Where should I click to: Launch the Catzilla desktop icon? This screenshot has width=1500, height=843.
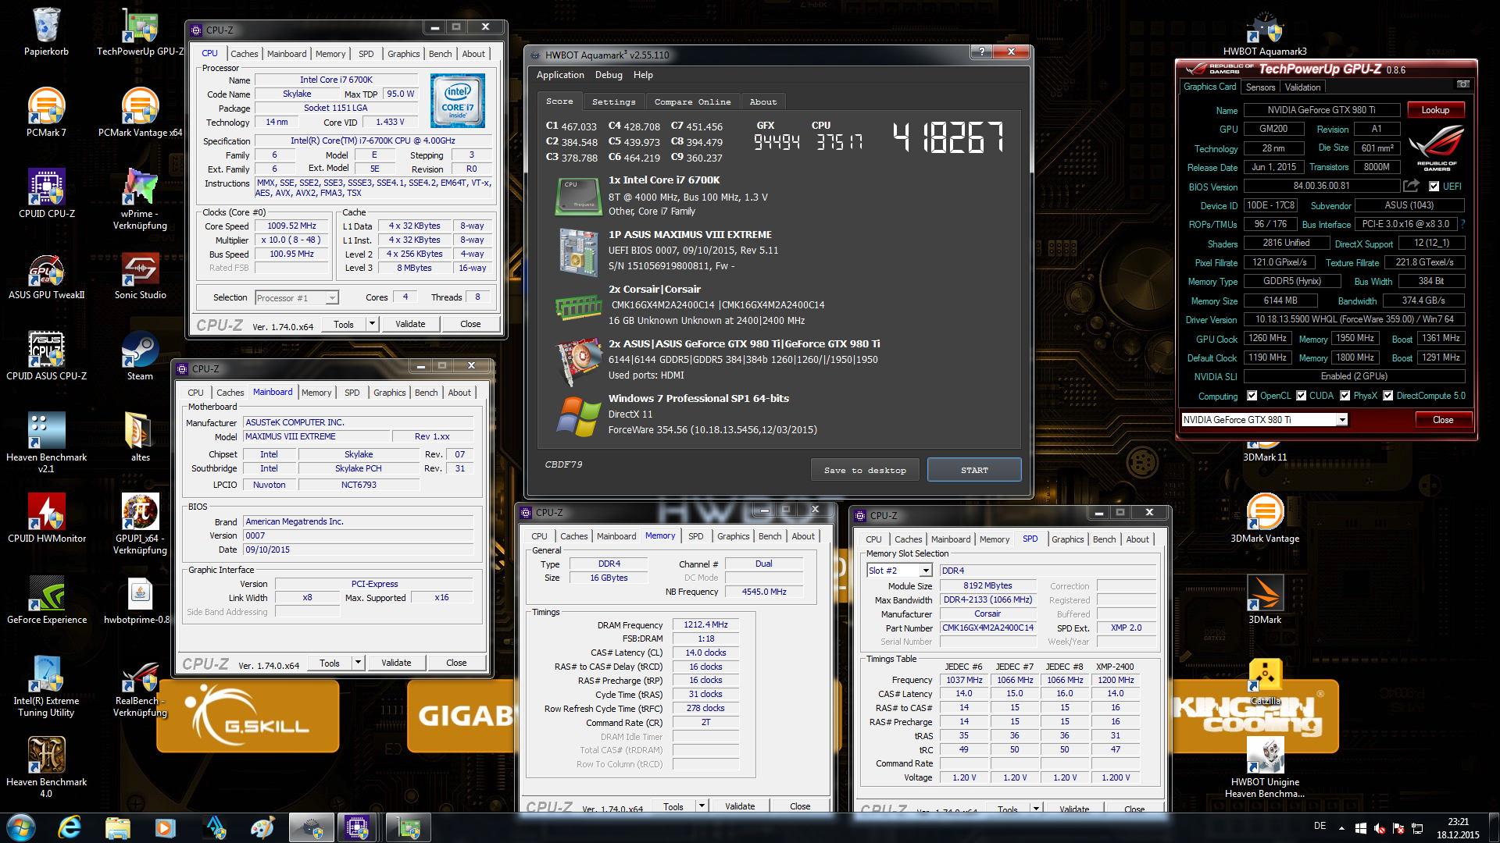(x=1265, y=681)
